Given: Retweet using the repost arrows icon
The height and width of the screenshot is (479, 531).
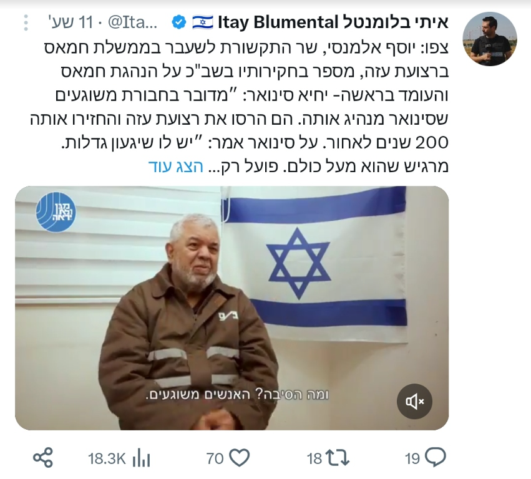Looking at the screenshot, I should (x=337, y=458).
